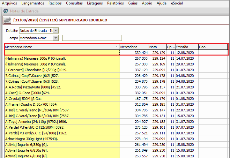Click the Detalhe combo box text
Image resolution: width=230 pixels, height=158 pixels.
point(36,31)
